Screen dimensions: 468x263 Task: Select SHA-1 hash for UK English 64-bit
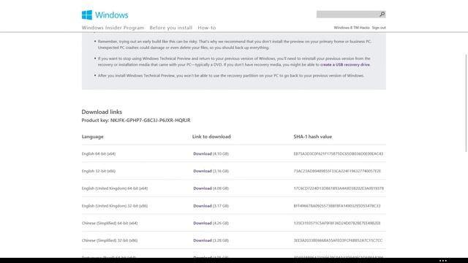[339, 188]
